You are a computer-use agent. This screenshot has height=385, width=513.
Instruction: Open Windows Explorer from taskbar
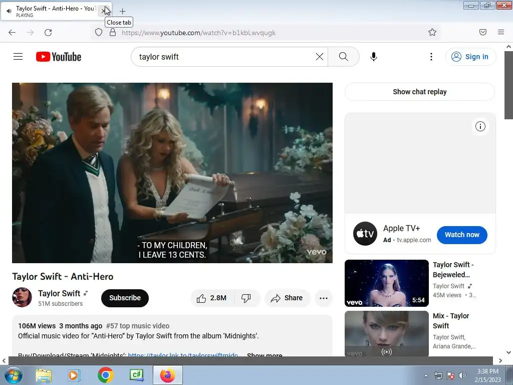pyautogui.click(x=44, y=375)
